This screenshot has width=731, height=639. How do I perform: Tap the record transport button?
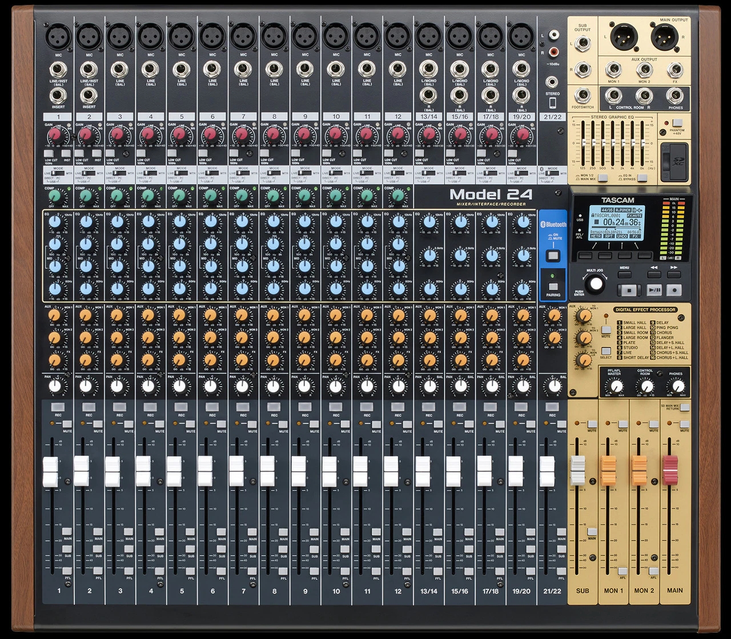(x=674, y=289)
